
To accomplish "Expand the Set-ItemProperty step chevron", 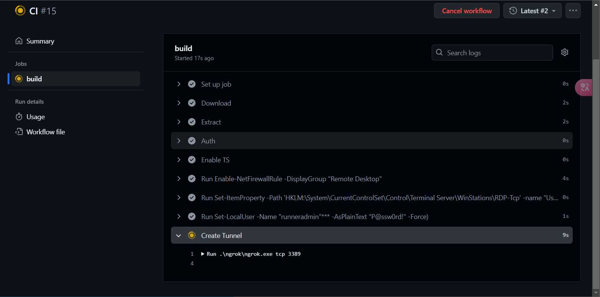I will [179, 197].
